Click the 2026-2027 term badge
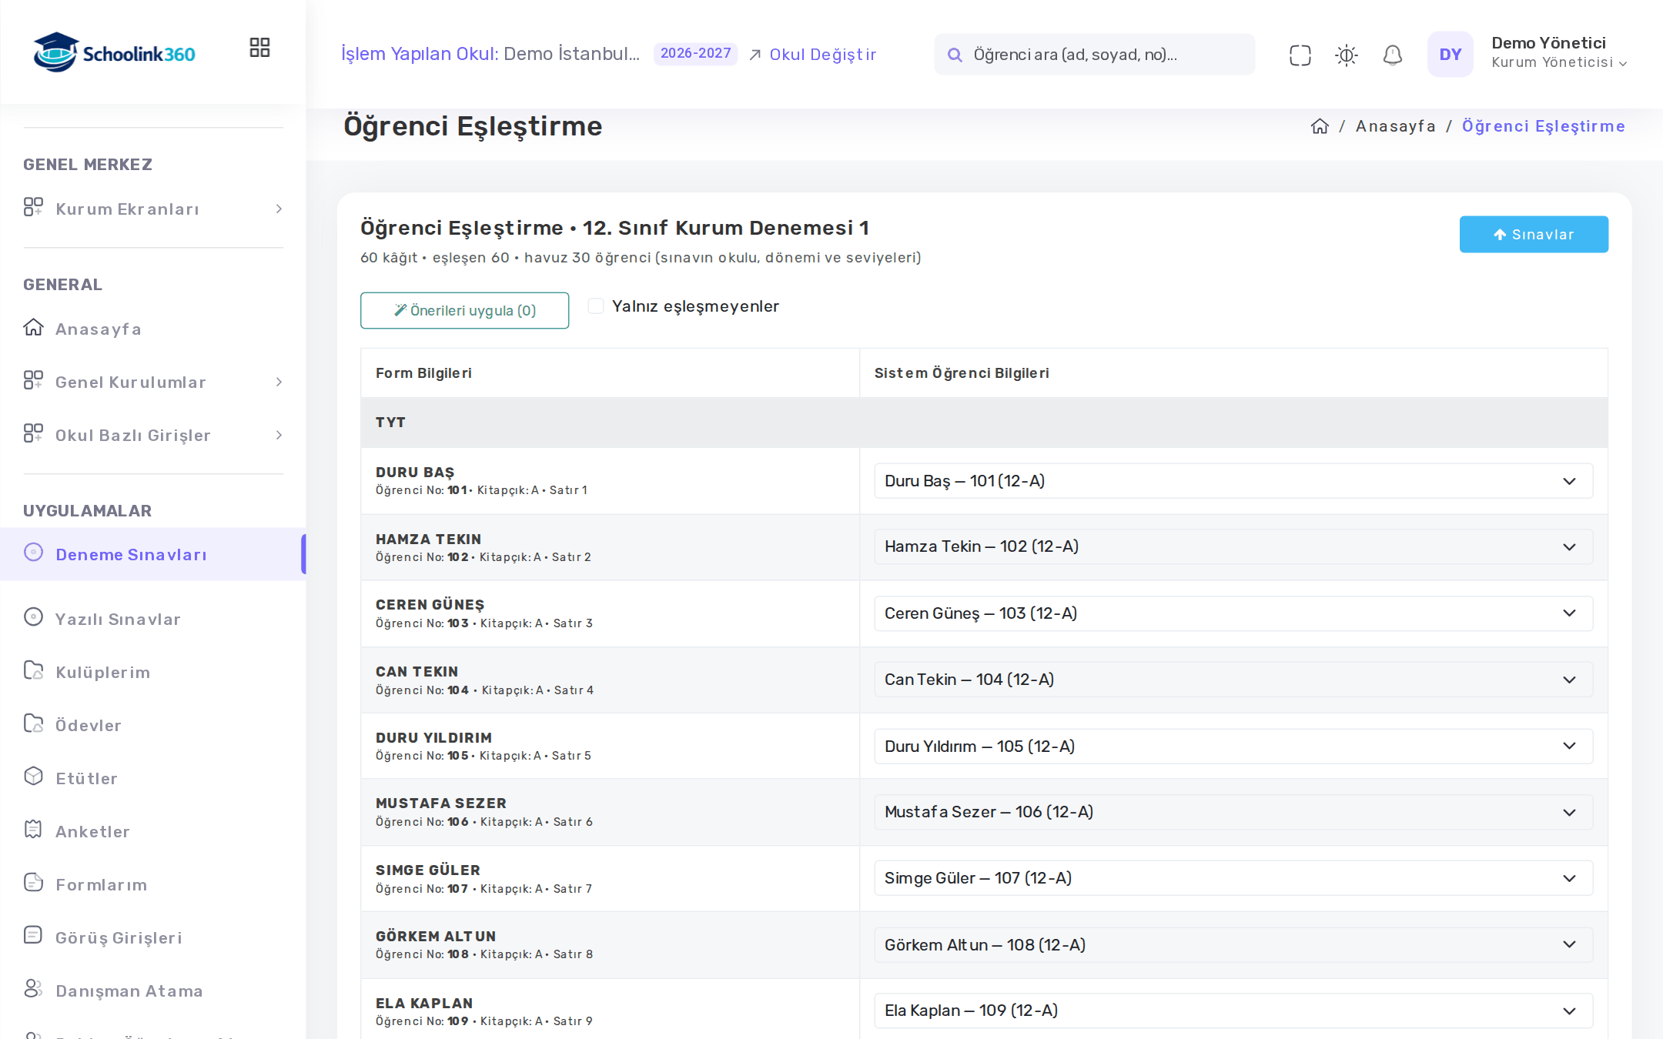The height and width of the screenshot is (1039, 1663). [x=695, y=54]
